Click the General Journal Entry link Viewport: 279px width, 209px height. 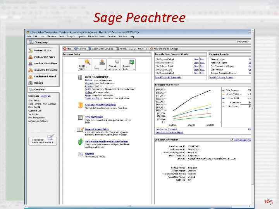click(97, 129)
